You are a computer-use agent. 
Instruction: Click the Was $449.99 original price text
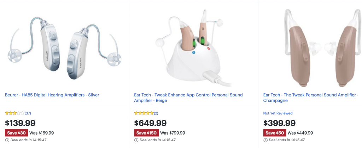click(x=301, y=133)
